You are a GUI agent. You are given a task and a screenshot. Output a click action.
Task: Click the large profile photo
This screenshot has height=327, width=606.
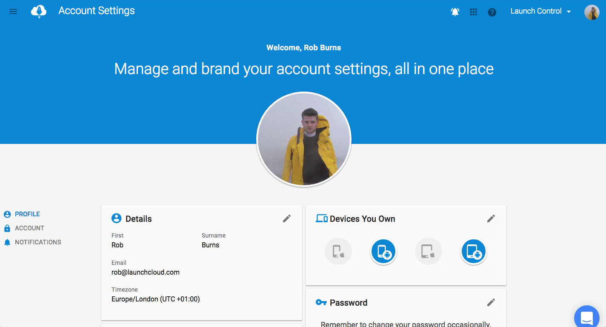(x=304, y=139)
